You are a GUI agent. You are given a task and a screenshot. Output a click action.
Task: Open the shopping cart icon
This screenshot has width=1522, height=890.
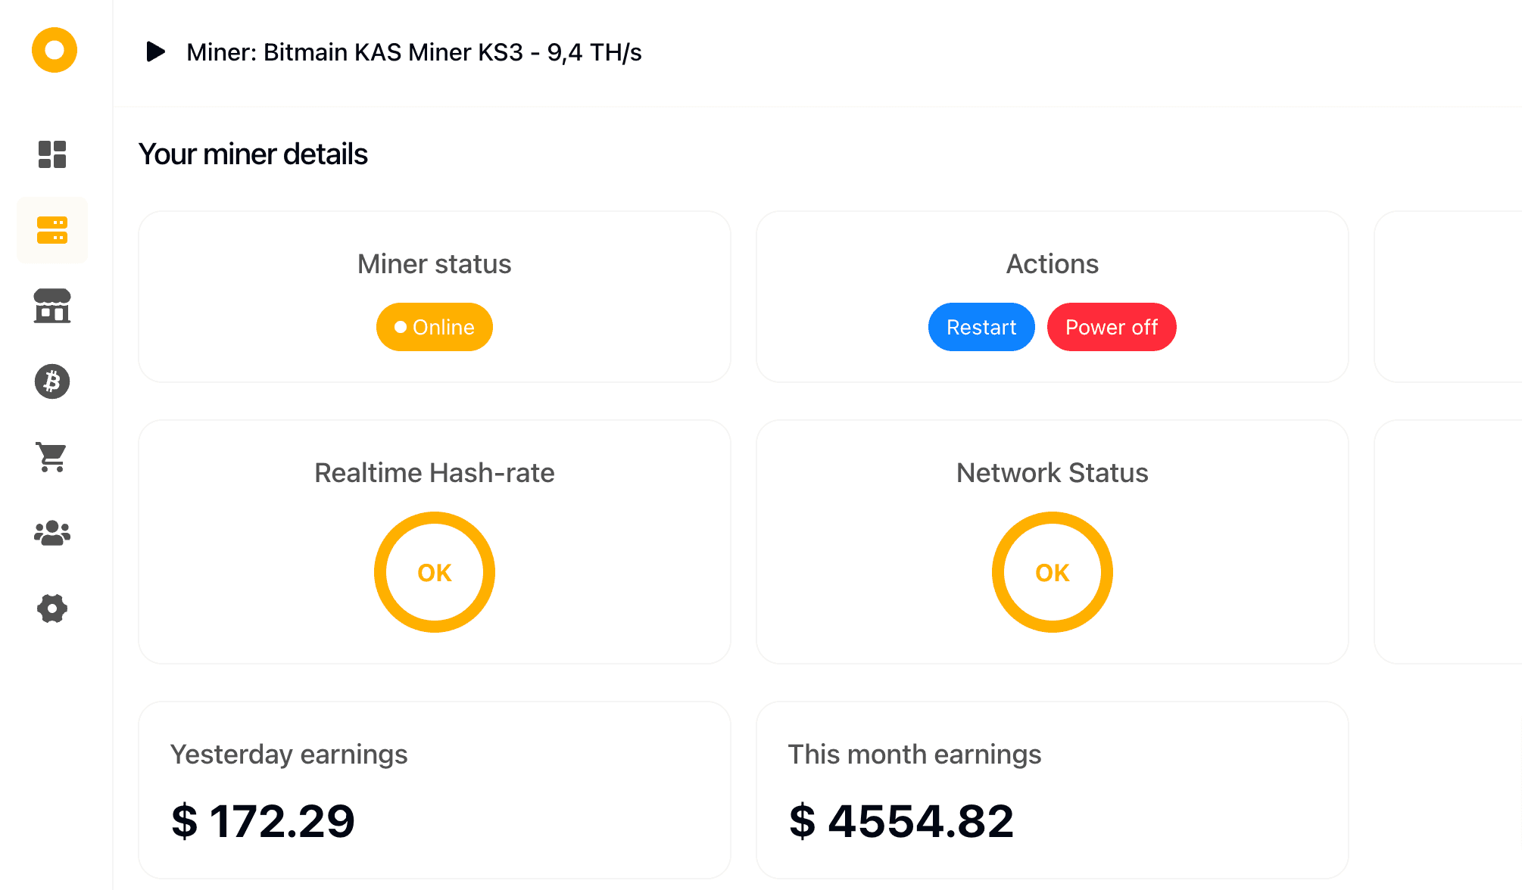52,457
